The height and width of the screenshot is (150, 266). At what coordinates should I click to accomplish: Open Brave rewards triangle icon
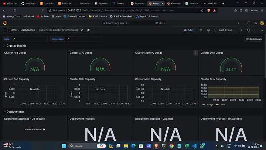(x=214, y=10)
